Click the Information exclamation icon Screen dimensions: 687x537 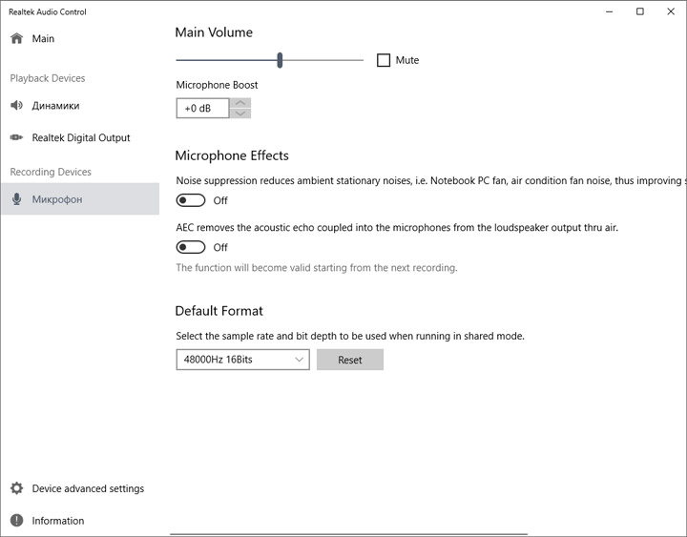click(16, 521)
